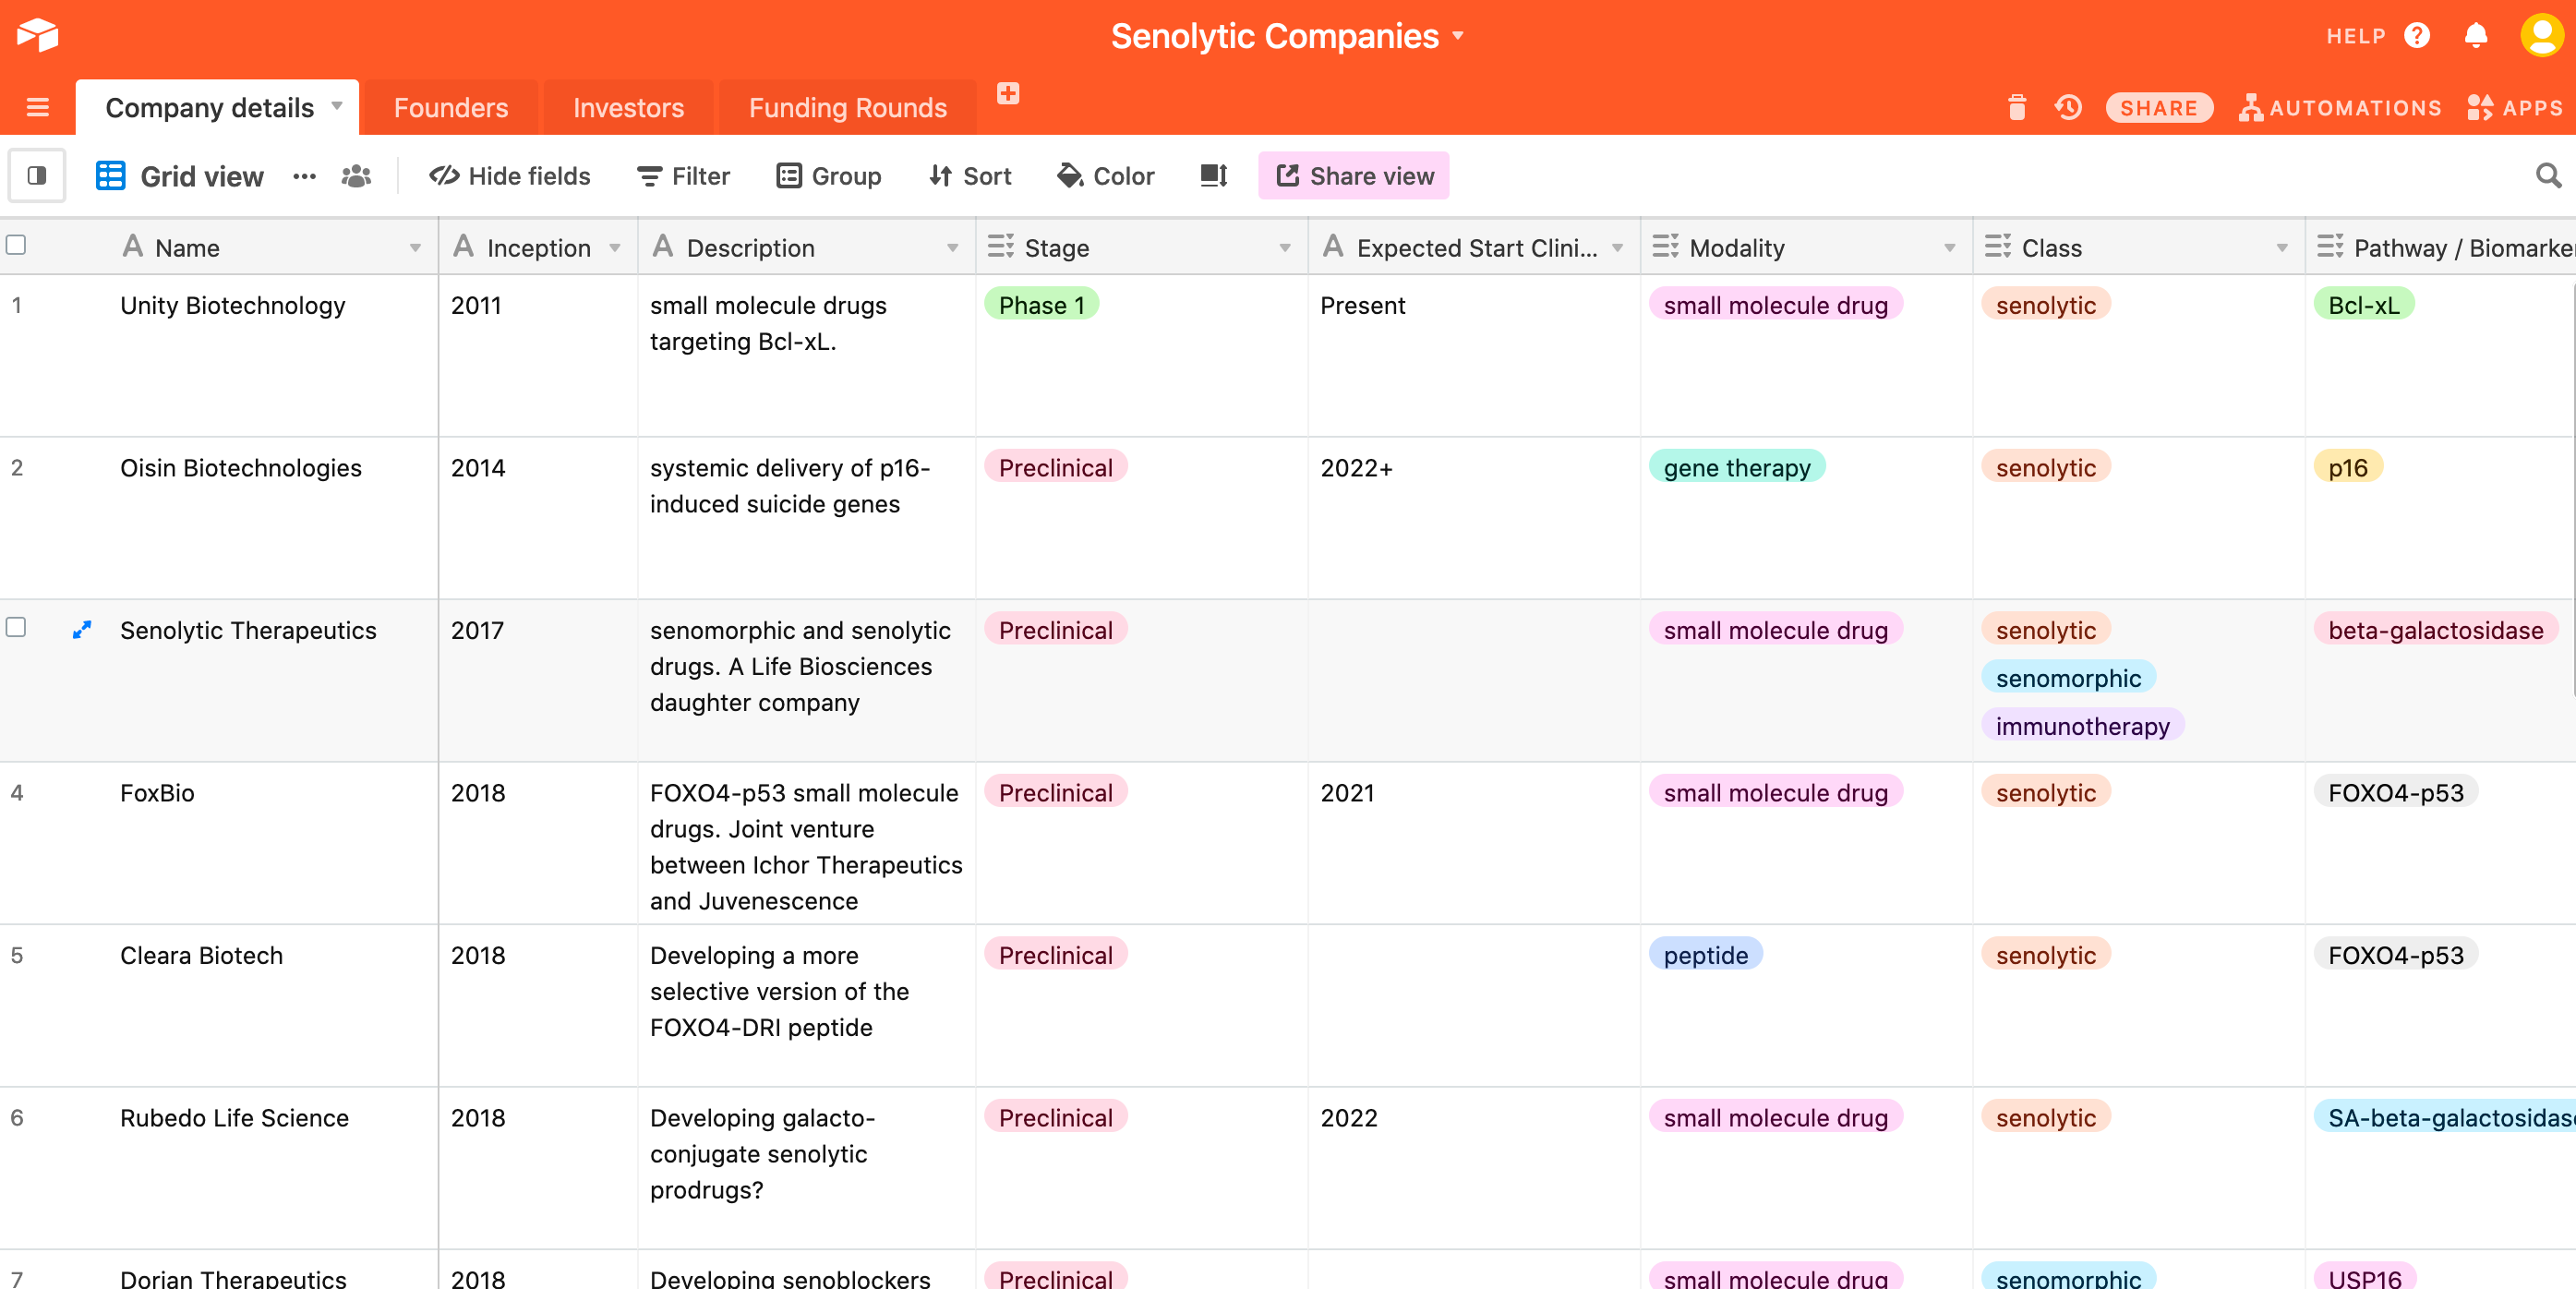Click the Help label in top bar
Screen dimensions: 2576x1289
coord(2355,36)
